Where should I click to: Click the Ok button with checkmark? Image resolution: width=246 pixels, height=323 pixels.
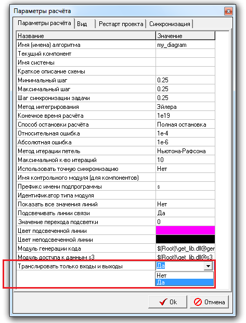click(167, 302)
